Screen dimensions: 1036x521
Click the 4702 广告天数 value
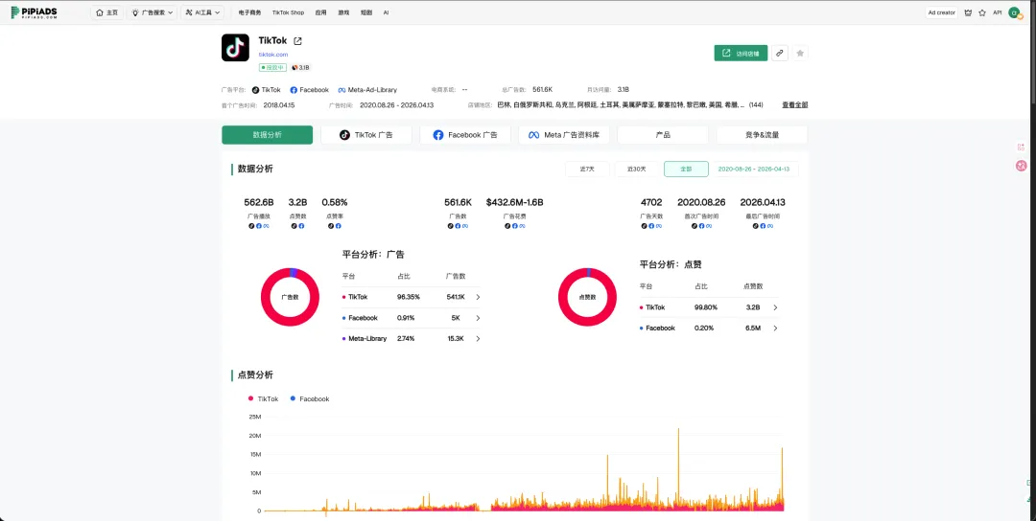650,202
